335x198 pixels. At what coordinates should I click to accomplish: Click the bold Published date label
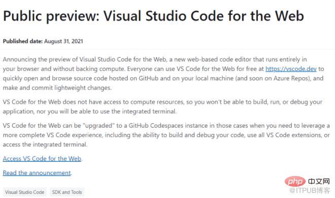23,41
